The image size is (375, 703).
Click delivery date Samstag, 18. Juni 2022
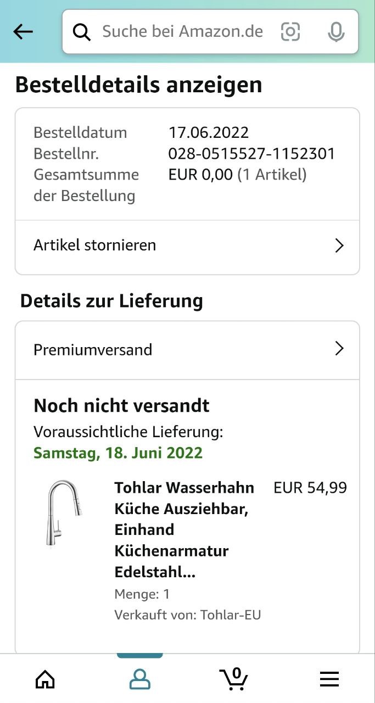(118, 453)
